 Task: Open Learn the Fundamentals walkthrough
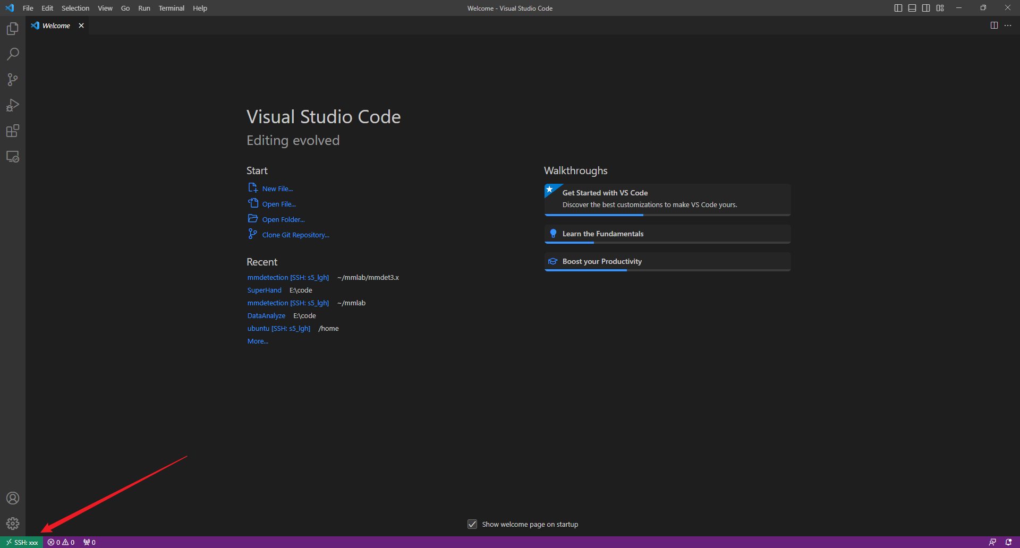(x=668, y=234)
